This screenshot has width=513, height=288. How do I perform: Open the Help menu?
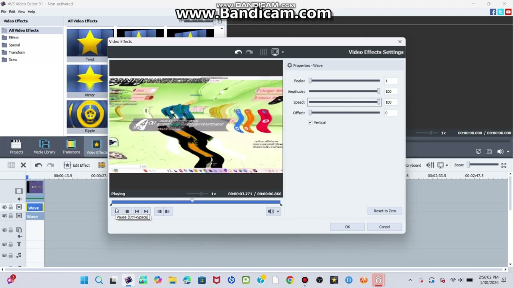[31, 12]
